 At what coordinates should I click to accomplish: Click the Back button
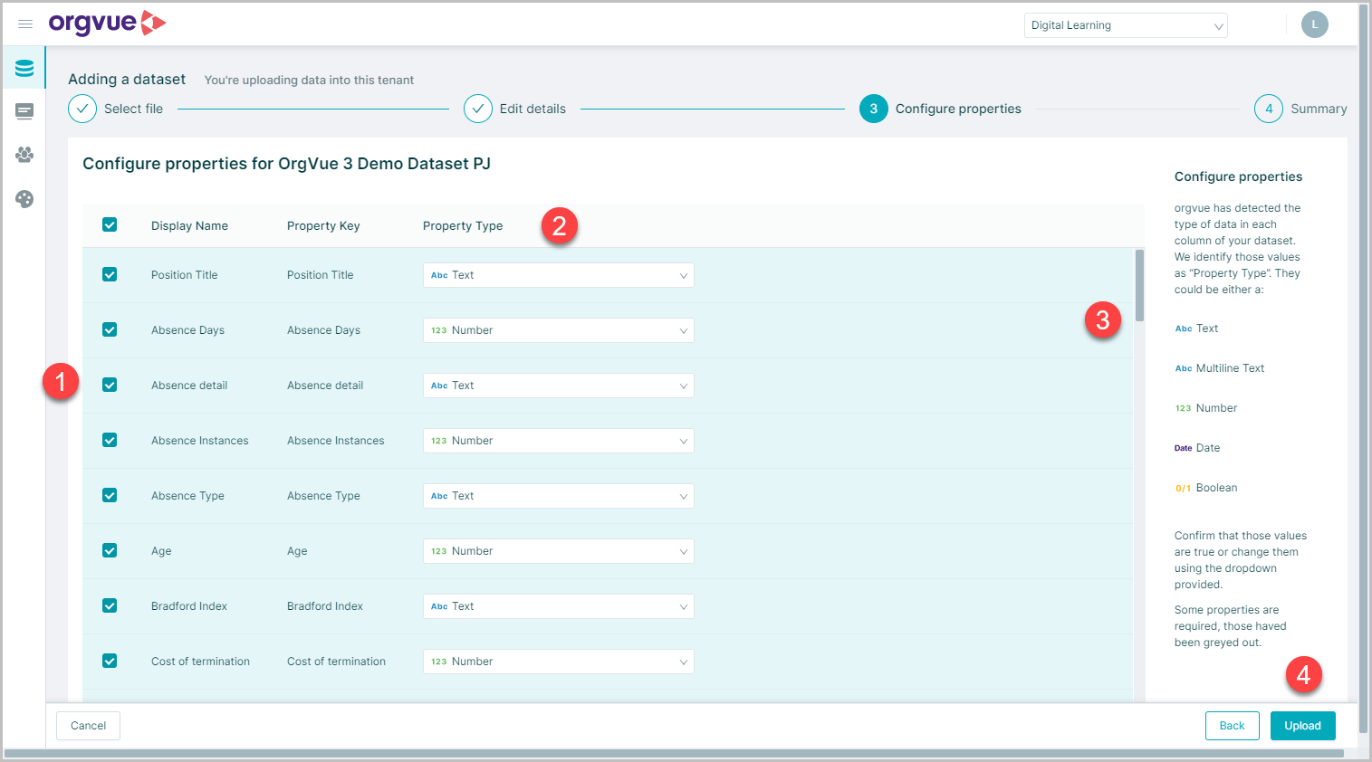1233,726
